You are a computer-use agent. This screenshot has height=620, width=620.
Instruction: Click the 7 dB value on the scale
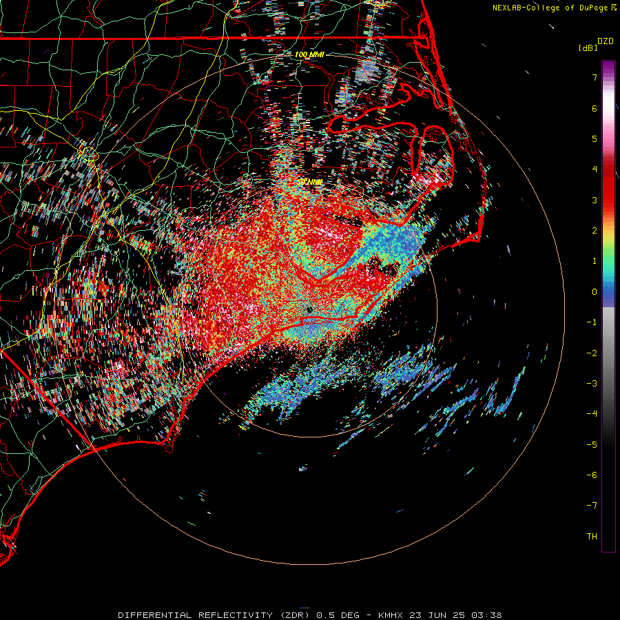(595, 77)
